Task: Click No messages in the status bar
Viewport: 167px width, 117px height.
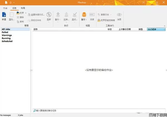Action: click(x=6, y=115)
